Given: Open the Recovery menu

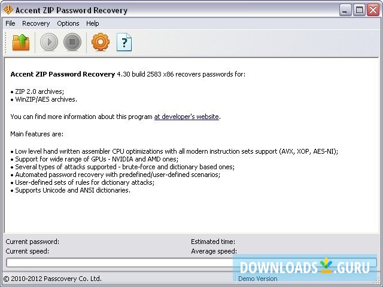Looking at the screenshot, I should point(36,23).
